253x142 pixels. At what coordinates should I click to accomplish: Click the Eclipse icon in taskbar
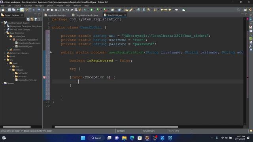pyautogui.click(x=147, y=138)
